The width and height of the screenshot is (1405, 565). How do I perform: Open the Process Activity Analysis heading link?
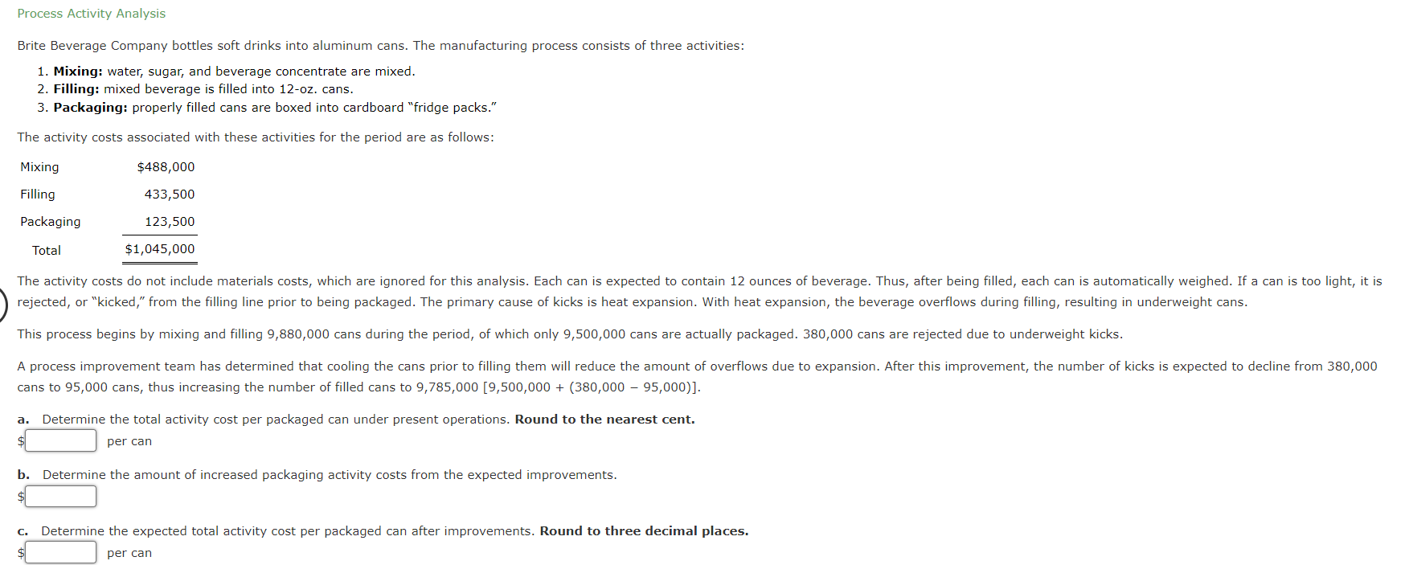coord(91,14)
